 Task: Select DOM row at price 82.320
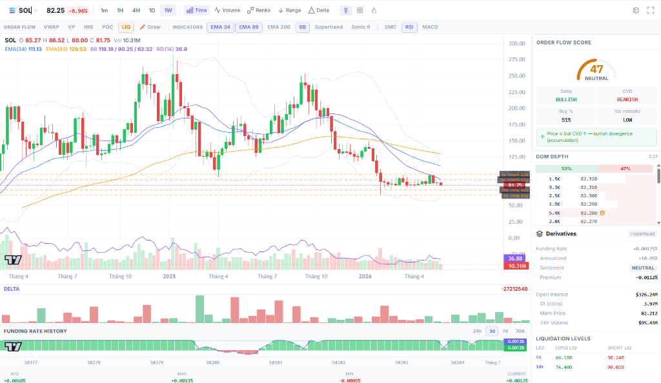click(596, 179)
